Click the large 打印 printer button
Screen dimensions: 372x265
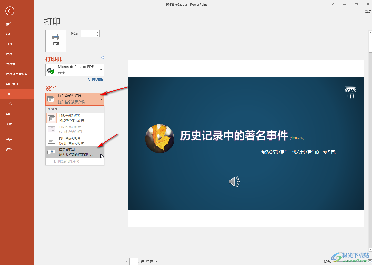(56, 41)
